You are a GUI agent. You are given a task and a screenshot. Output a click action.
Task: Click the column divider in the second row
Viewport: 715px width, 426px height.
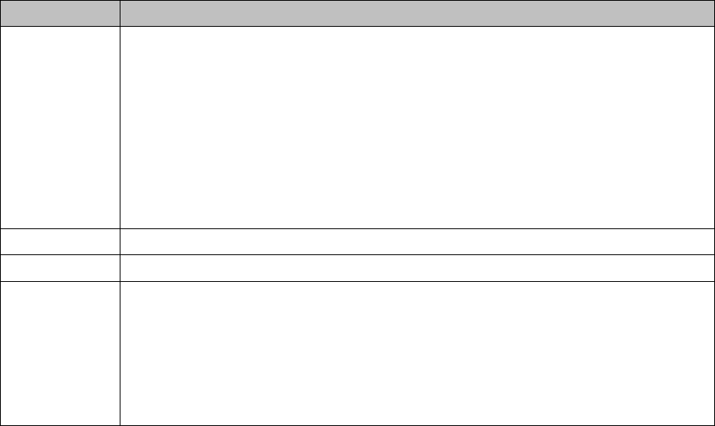pos(120,242)
